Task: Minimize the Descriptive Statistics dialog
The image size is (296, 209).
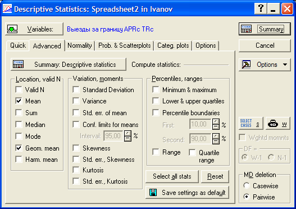Action: 273,8
